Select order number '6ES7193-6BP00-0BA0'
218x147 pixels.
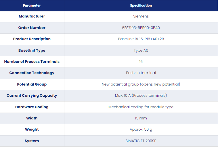pyautogui.click(x=141, y=28)
